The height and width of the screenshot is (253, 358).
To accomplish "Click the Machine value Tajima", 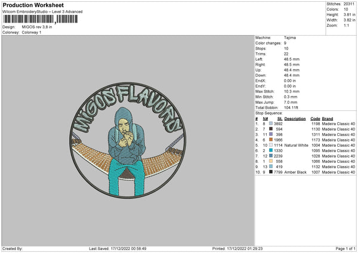I will tap(290, 38).
